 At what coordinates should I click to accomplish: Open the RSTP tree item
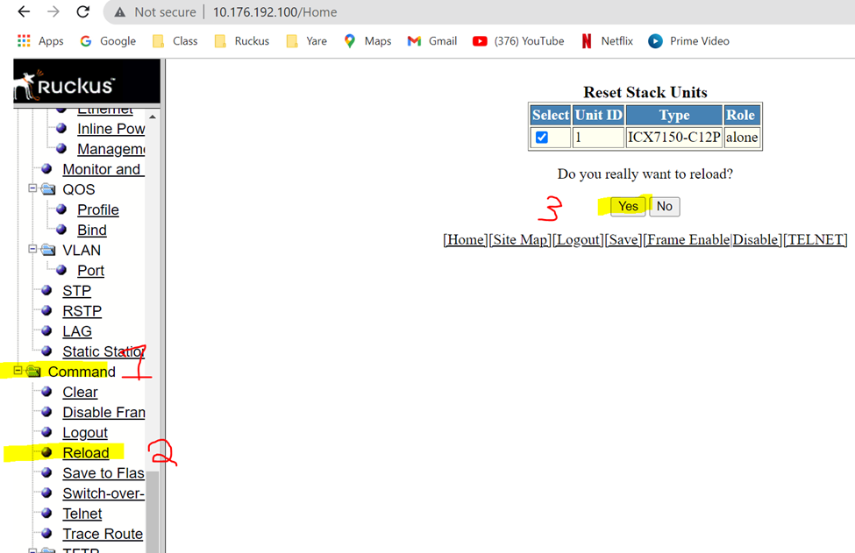(82, 311)
